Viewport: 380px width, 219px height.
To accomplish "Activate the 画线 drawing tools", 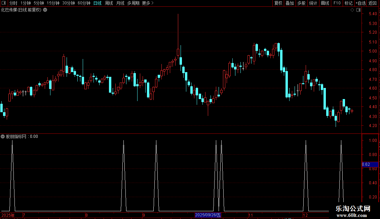I will [x=325, y=3].
